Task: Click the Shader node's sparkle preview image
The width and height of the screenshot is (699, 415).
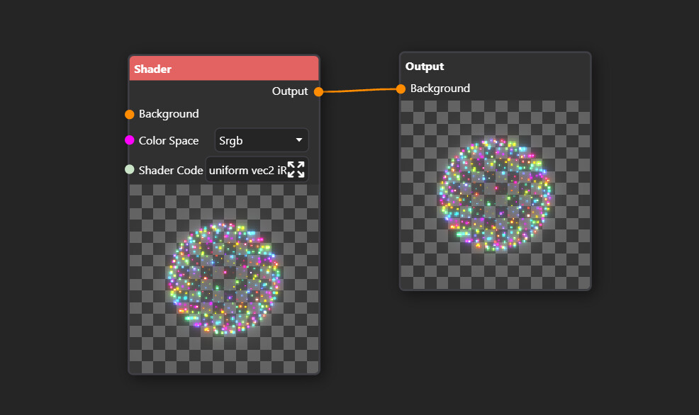Action: tap(224, 279)
